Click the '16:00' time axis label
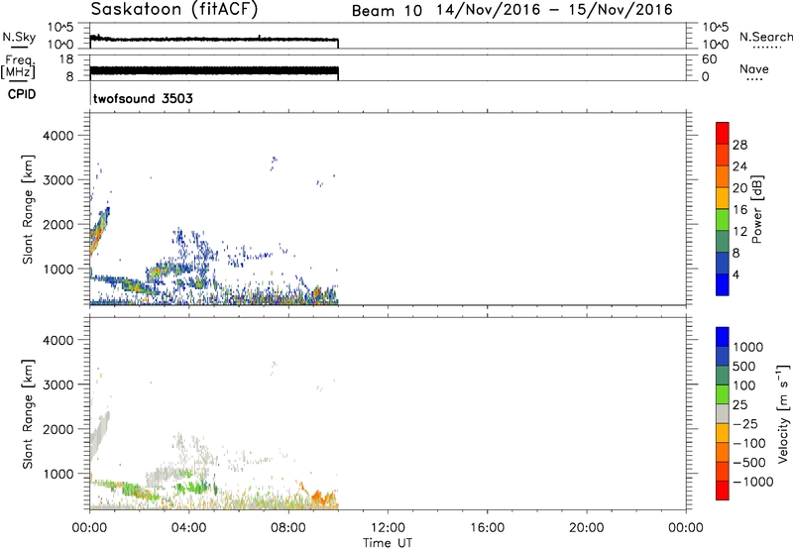The height and width of the screenshot is (549, 793). coord(487,528)
